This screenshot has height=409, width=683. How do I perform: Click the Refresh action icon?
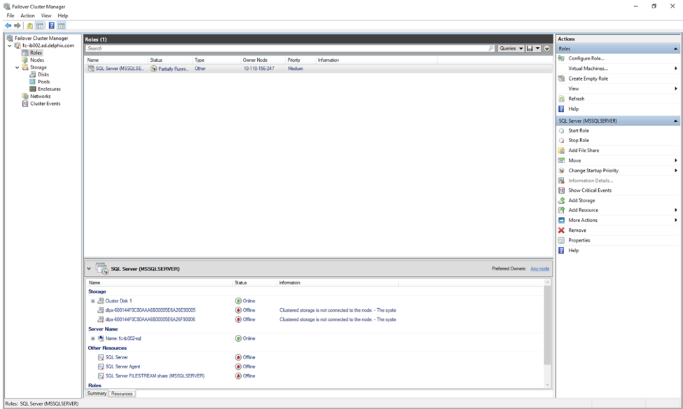click(561, 99)
